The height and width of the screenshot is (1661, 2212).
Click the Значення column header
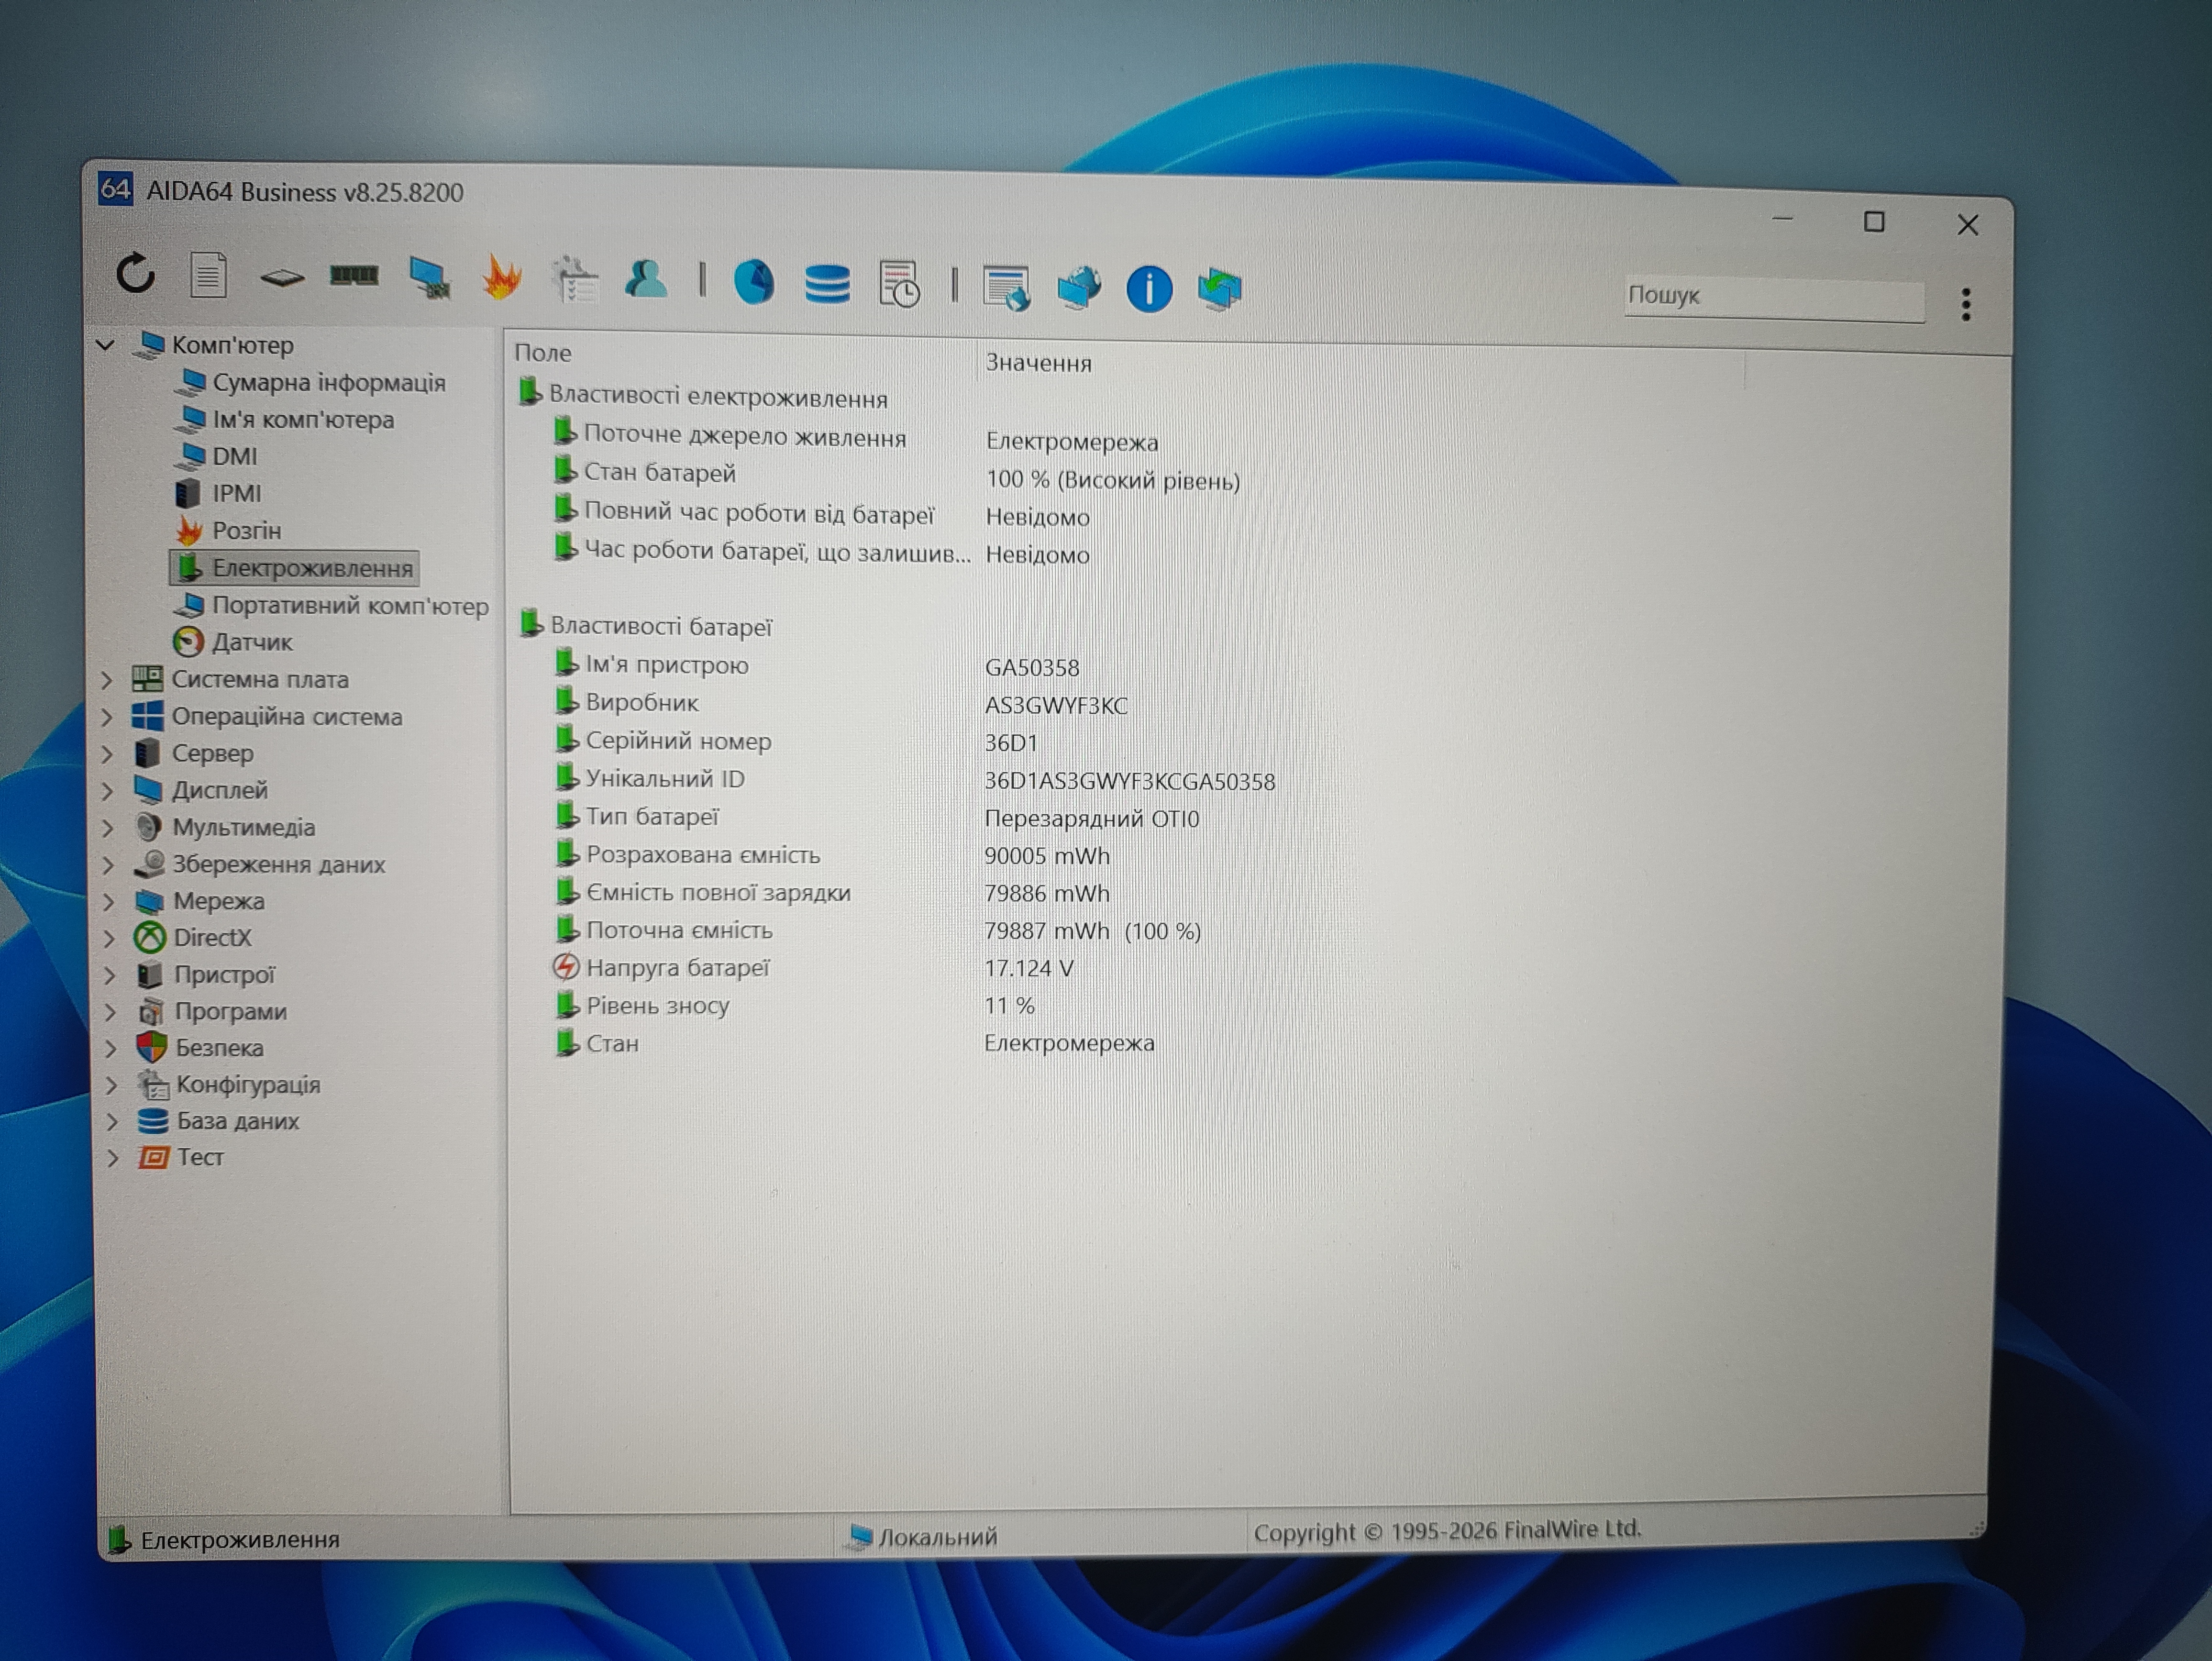1038,363
